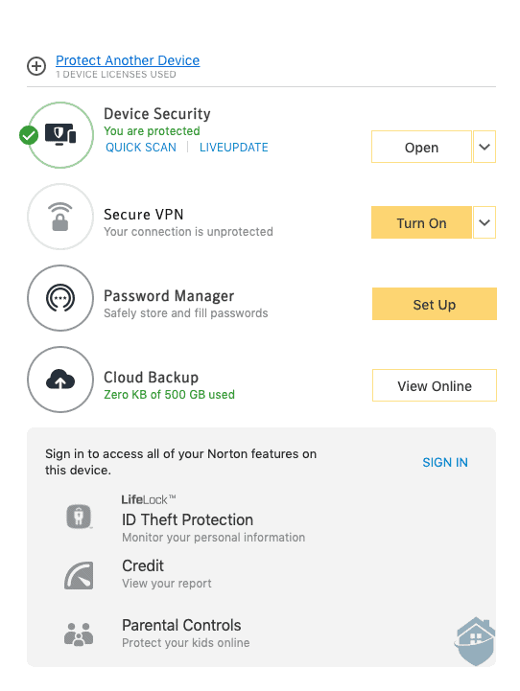Click the plus icon beside Protect Another Device

click(36, 66)
